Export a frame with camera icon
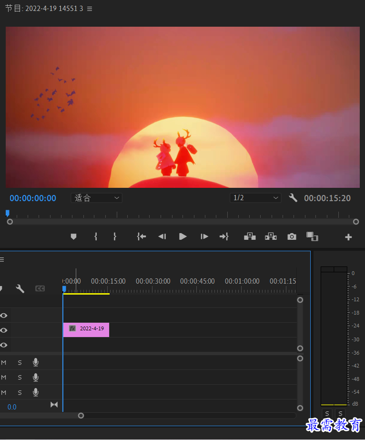 (292, 236)
